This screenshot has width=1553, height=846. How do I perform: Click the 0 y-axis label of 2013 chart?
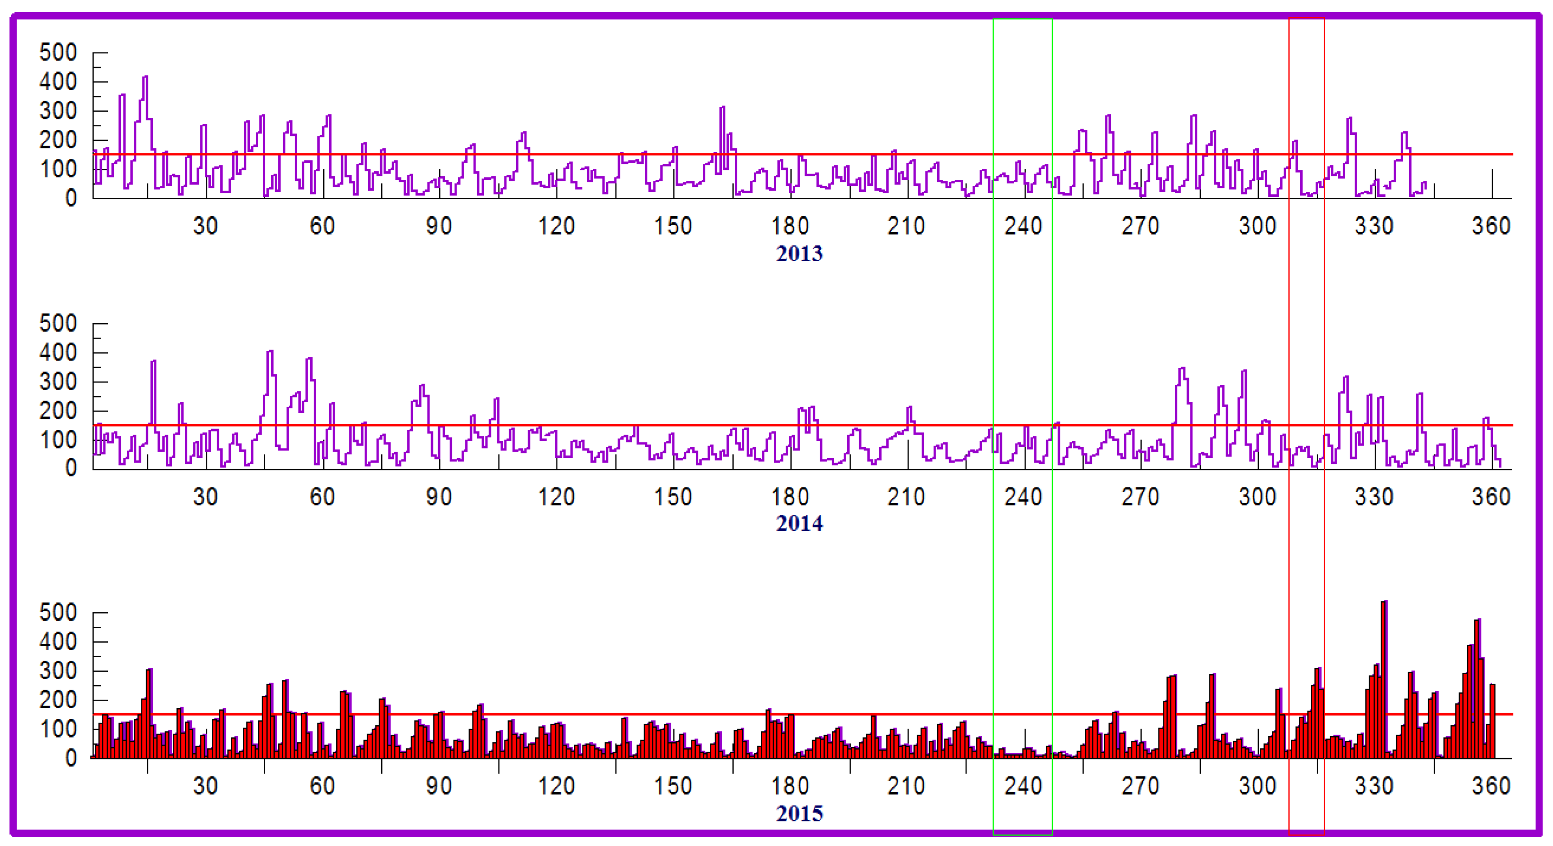click(x=70, y=198)
